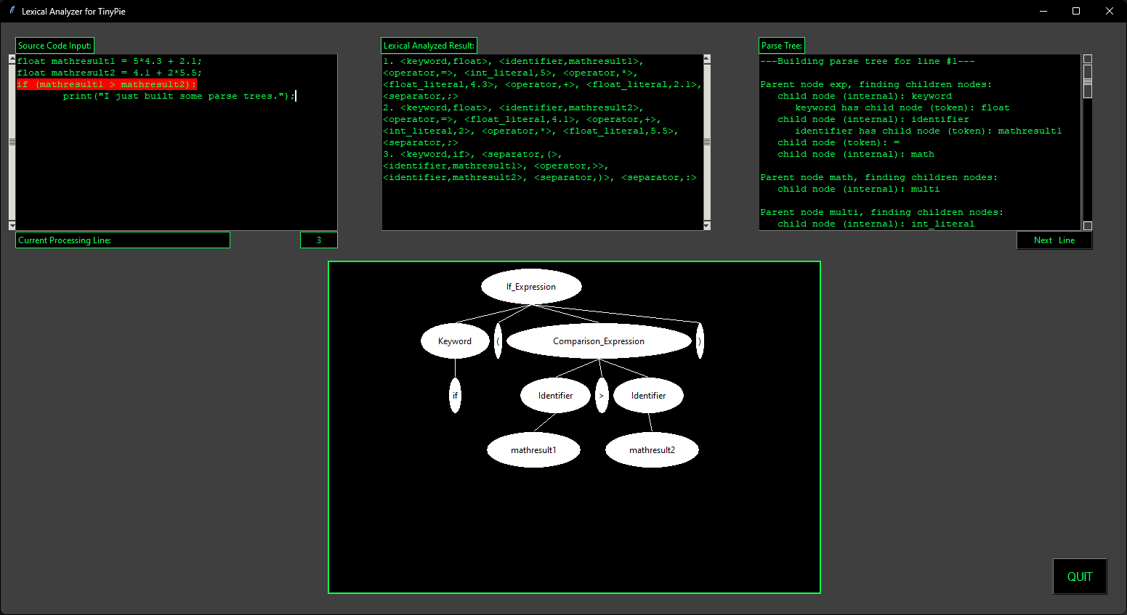
Task: Click the Parse Tree scrollbar thumb
Action: pyautogui.click(x=1088, y=81)
